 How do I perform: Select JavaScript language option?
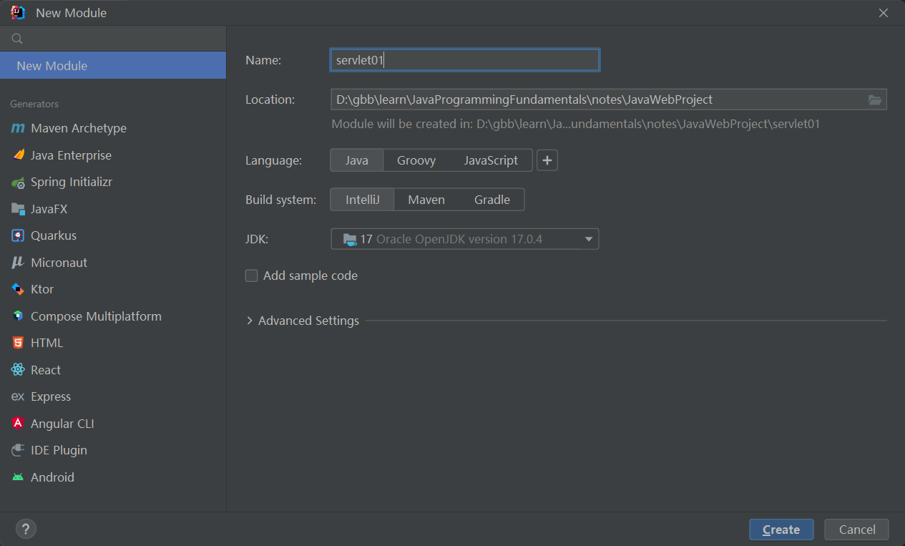(x=491, y=160)
